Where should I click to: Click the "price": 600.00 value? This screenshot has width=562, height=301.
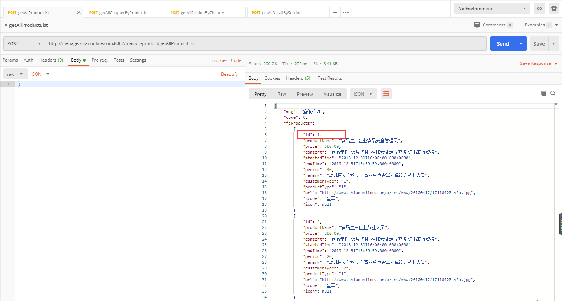tap(331, 146)
